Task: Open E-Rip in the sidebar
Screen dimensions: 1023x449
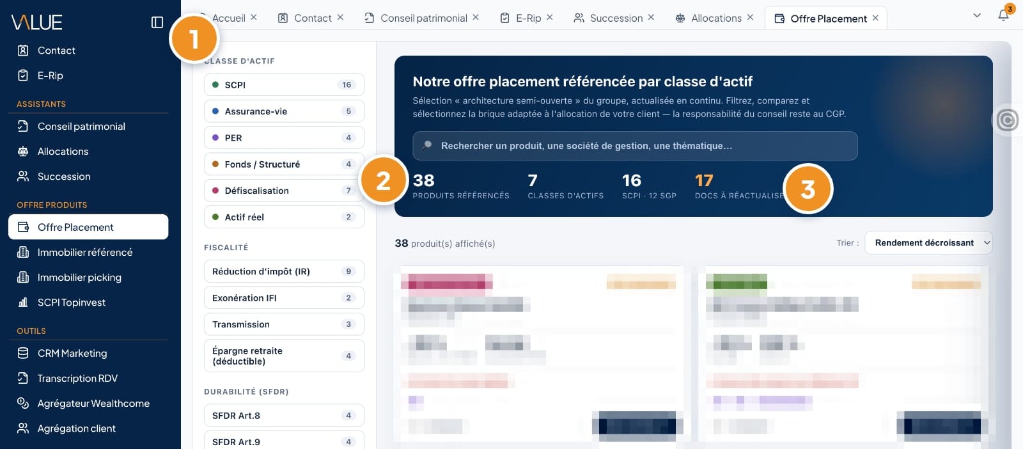Action: tap(88, 75)
